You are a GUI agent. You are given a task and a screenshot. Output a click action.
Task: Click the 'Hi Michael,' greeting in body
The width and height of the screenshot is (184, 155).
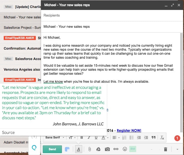click(x=52, y=38)
